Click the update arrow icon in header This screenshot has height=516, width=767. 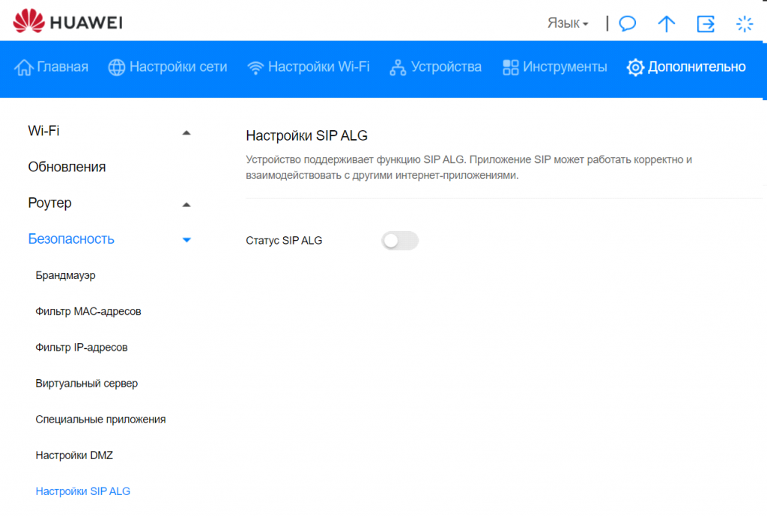666,24
